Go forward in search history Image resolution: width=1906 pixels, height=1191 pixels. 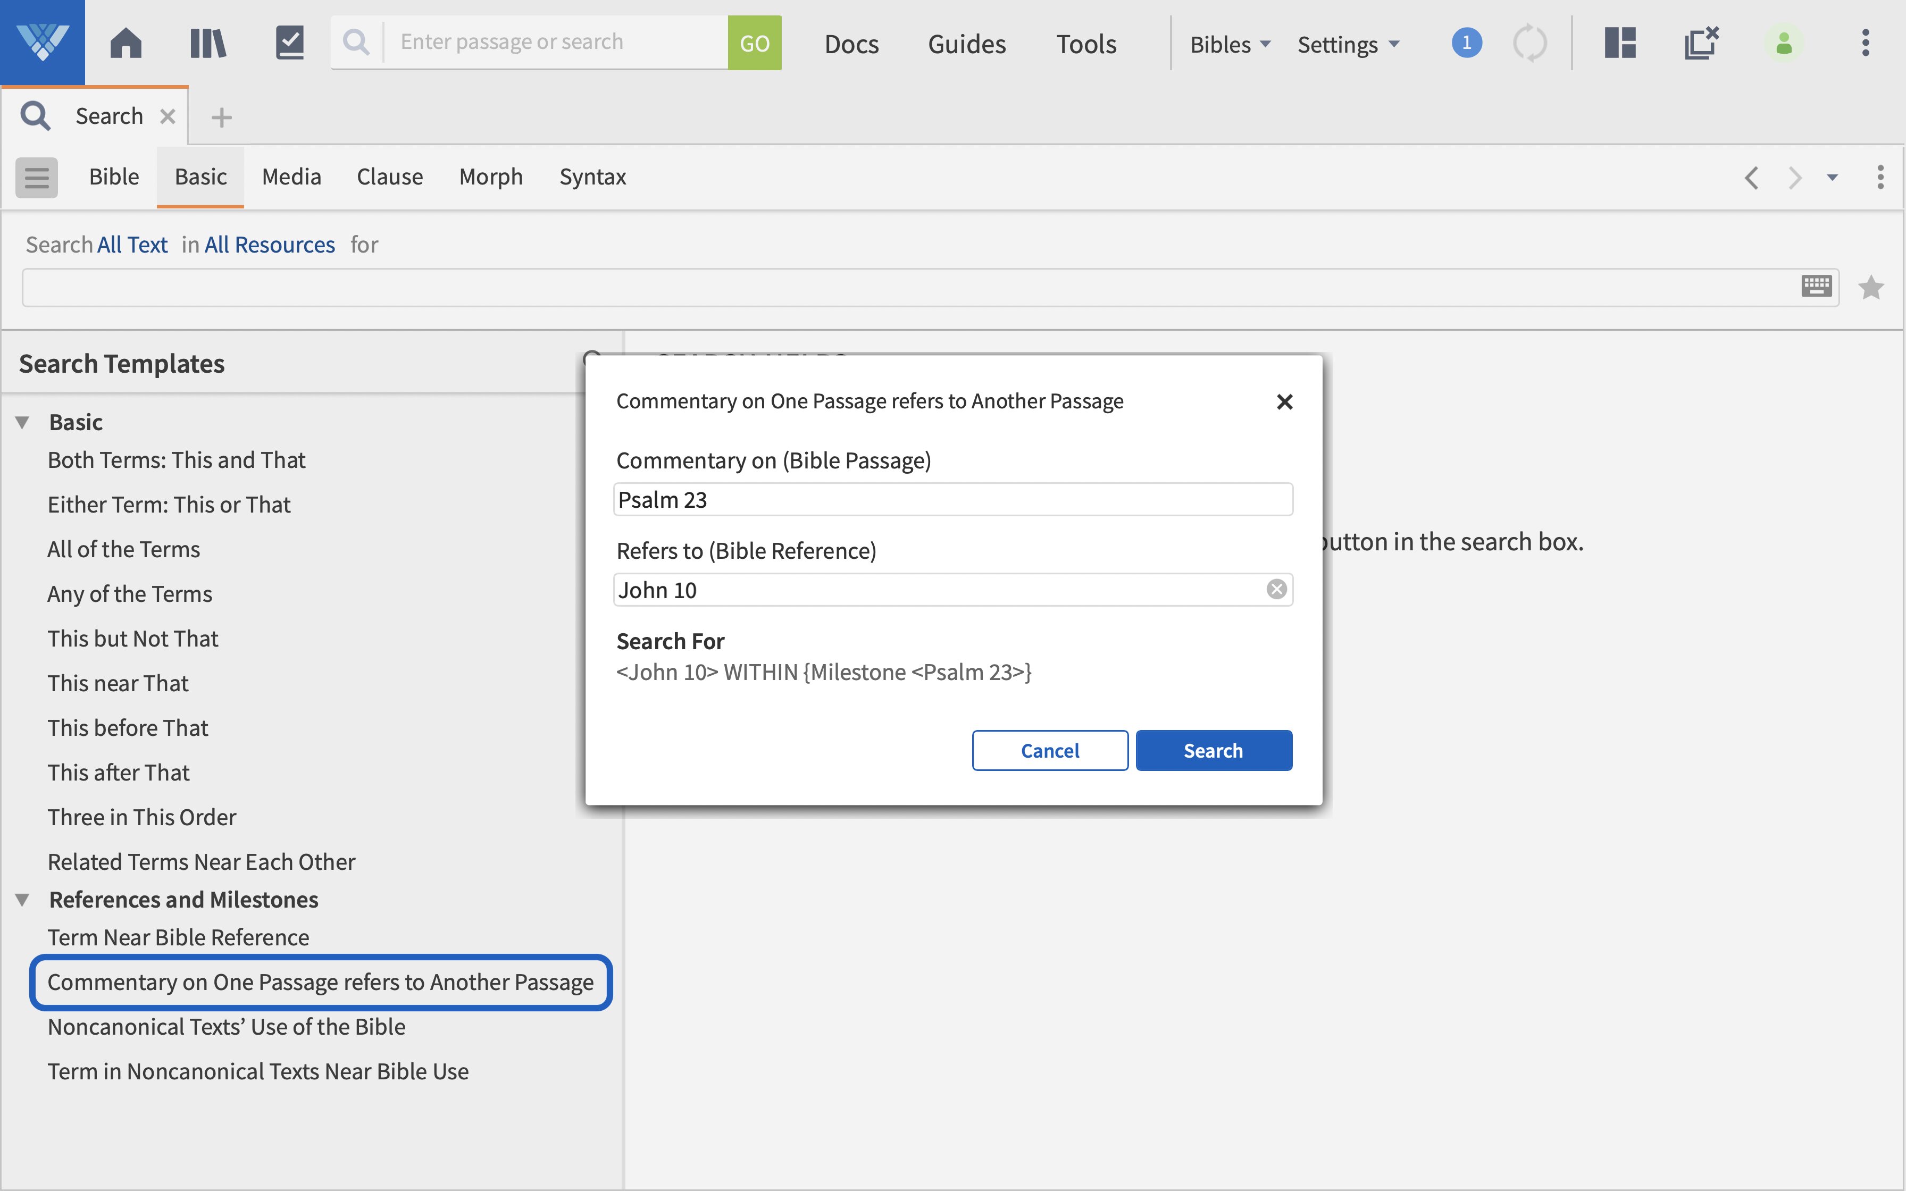tap(1795, 178)
